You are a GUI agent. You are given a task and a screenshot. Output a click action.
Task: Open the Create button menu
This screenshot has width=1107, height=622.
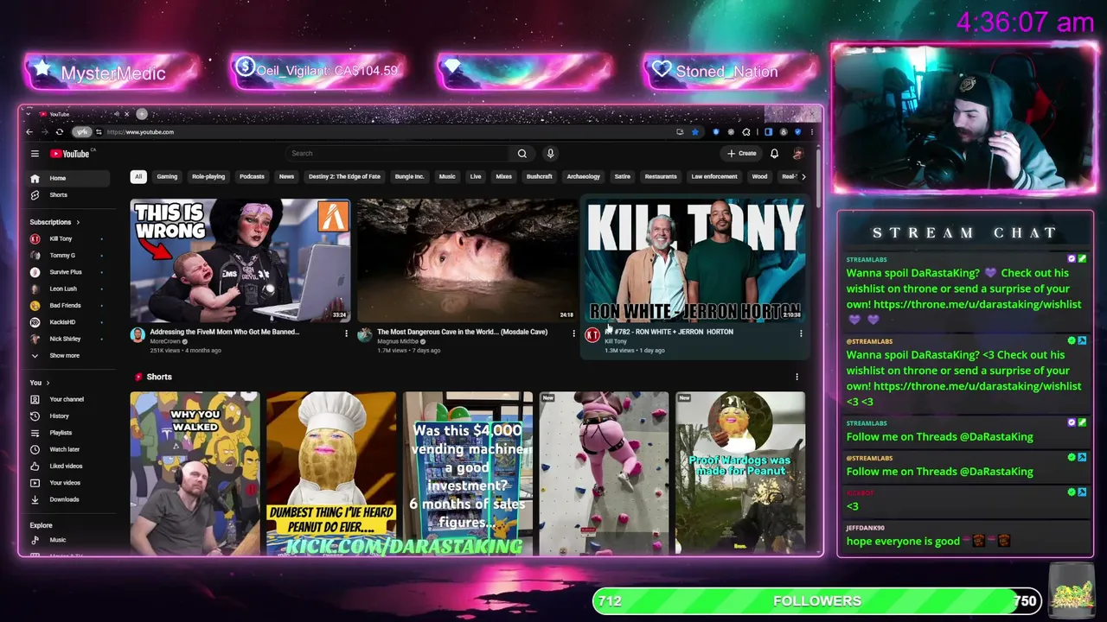(x=741, y=154)
